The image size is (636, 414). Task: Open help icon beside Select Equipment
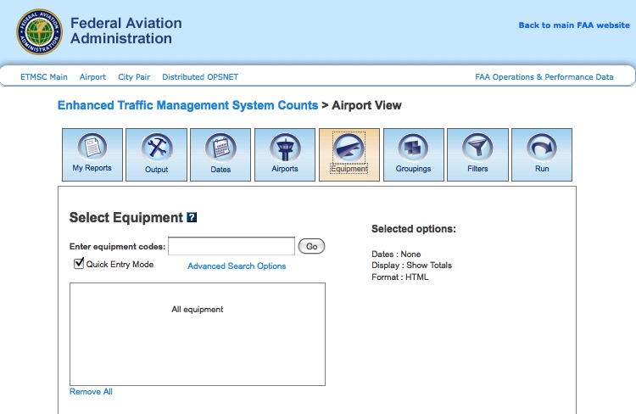click(192, 217)
